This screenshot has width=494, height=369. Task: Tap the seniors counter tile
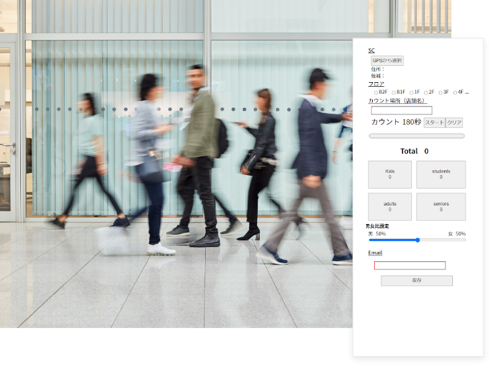(441, 207)
